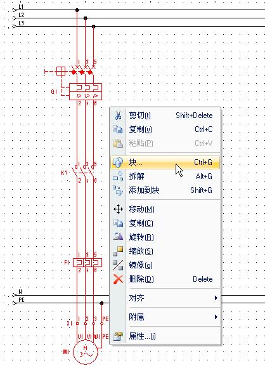Click the Add to Block icon
The width and height of the screenshot is (265, 368).
tap(118, 190)
